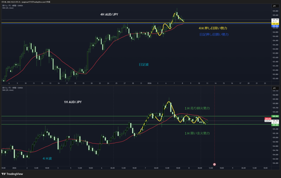Select the yellow 4Ｈ押し目買い勢力 text label
The height and width of the screenshot is (178, 281).
pyautogui.click(x=213, y=28)
